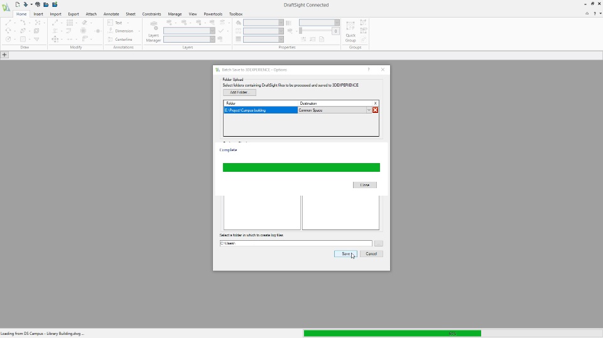Click the Pattern tool in Modify group
Viewport: 603px width, 338px height.
[70, 23]
